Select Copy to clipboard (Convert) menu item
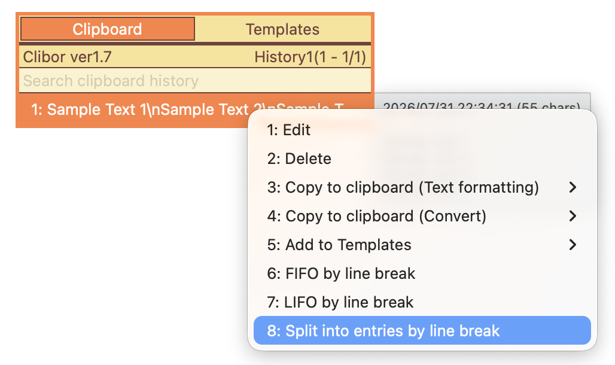Screen dimensions: 615x365 click(x=422, y=216)
